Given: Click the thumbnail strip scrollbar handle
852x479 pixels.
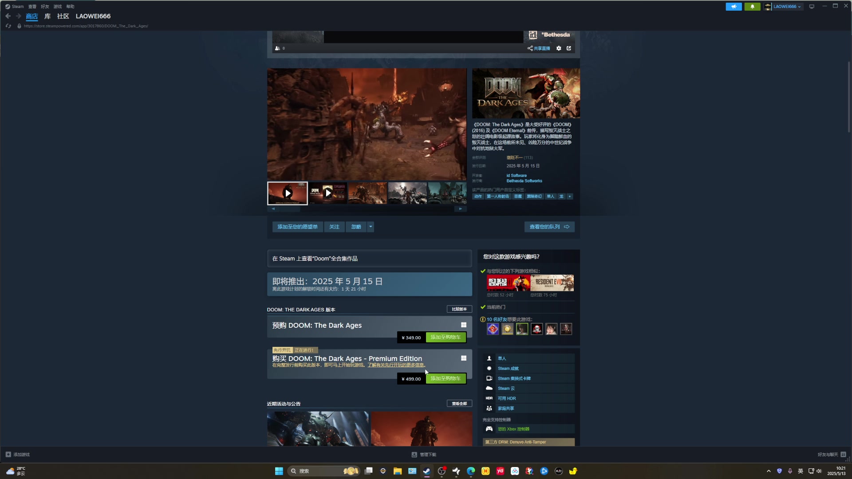Looking at the screenshot, I should point(290,209).
